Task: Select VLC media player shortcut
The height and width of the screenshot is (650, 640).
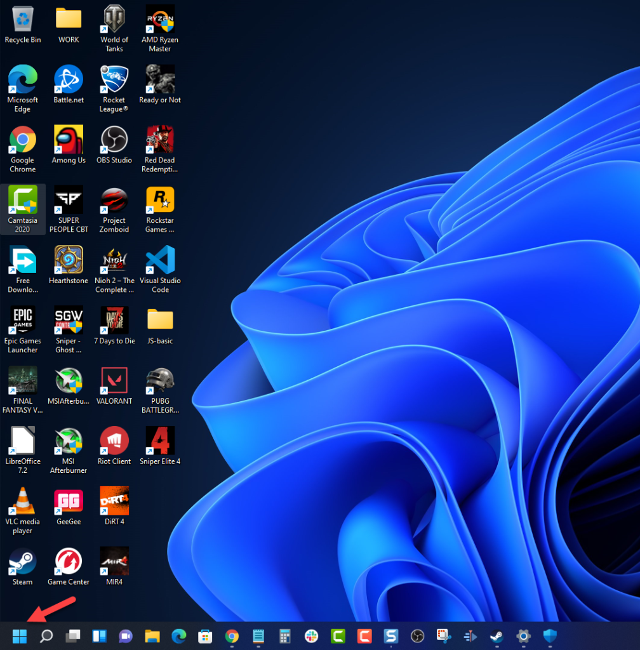Action: (x=23, y=511)
